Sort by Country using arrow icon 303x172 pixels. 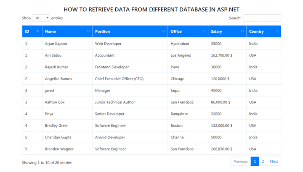click(x=277, y=31)
